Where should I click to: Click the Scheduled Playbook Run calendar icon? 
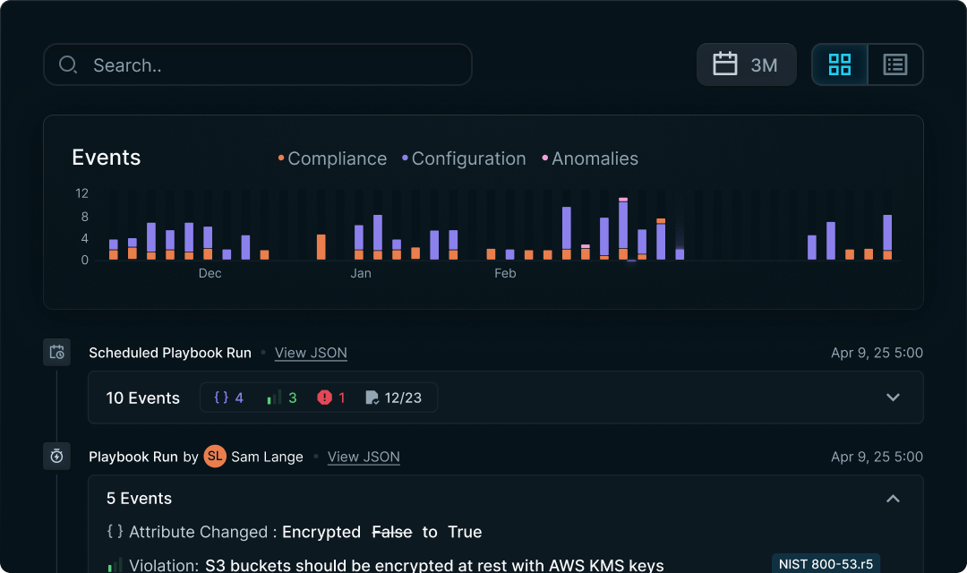pos(56,352)
